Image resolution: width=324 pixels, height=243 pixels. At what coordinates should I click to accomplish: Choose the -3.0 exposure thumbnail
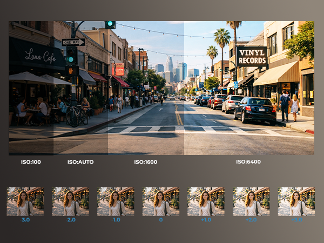click(x=25, y=201)
